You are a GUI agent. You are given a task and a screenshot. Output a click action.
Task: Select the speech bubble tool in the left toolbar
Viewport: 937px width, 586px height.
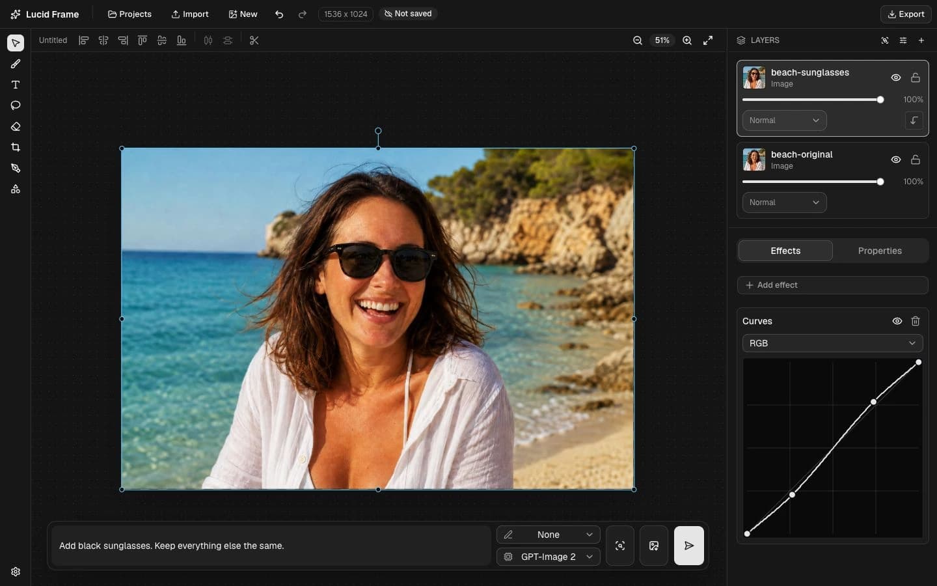click(16, 105)
